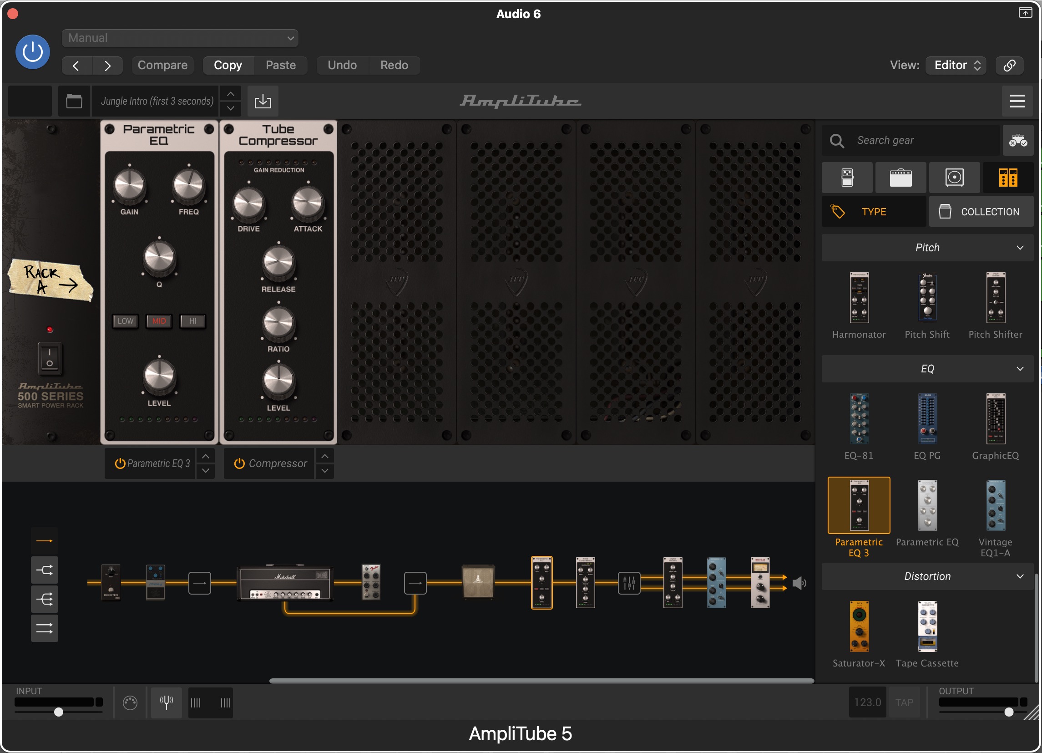
Task: Select the parallel dual routing layout icon
Action: click(45, 628)
